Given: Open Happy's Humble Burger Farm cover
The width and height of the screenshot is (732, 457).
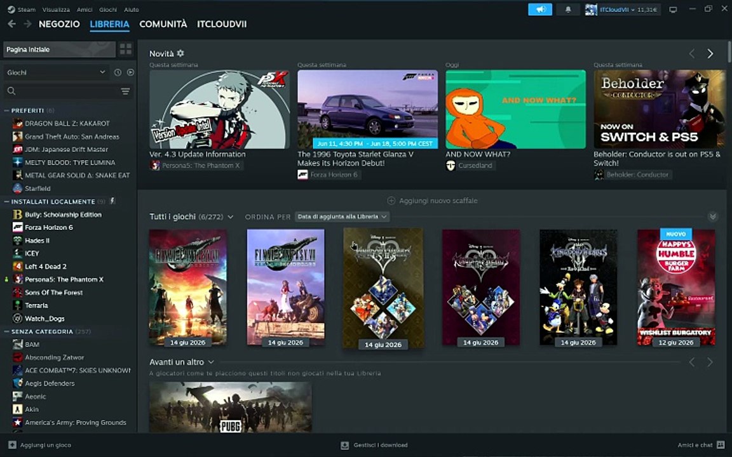Looking at the screenshot, I should pyautogui.click(x=676, y=288).
